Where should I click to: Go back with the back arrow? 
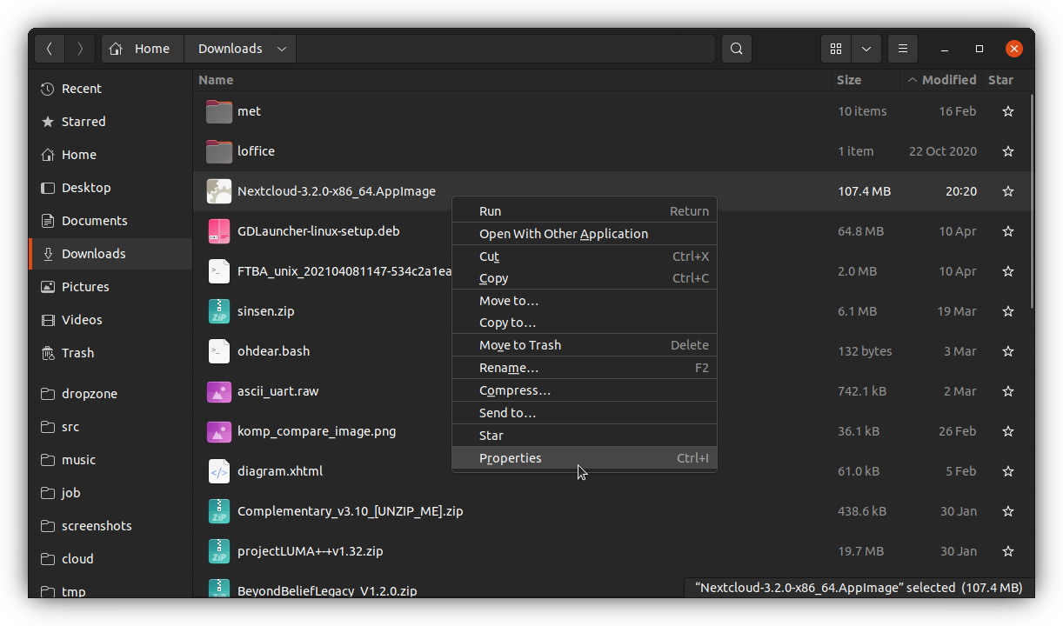click(50, 49)
